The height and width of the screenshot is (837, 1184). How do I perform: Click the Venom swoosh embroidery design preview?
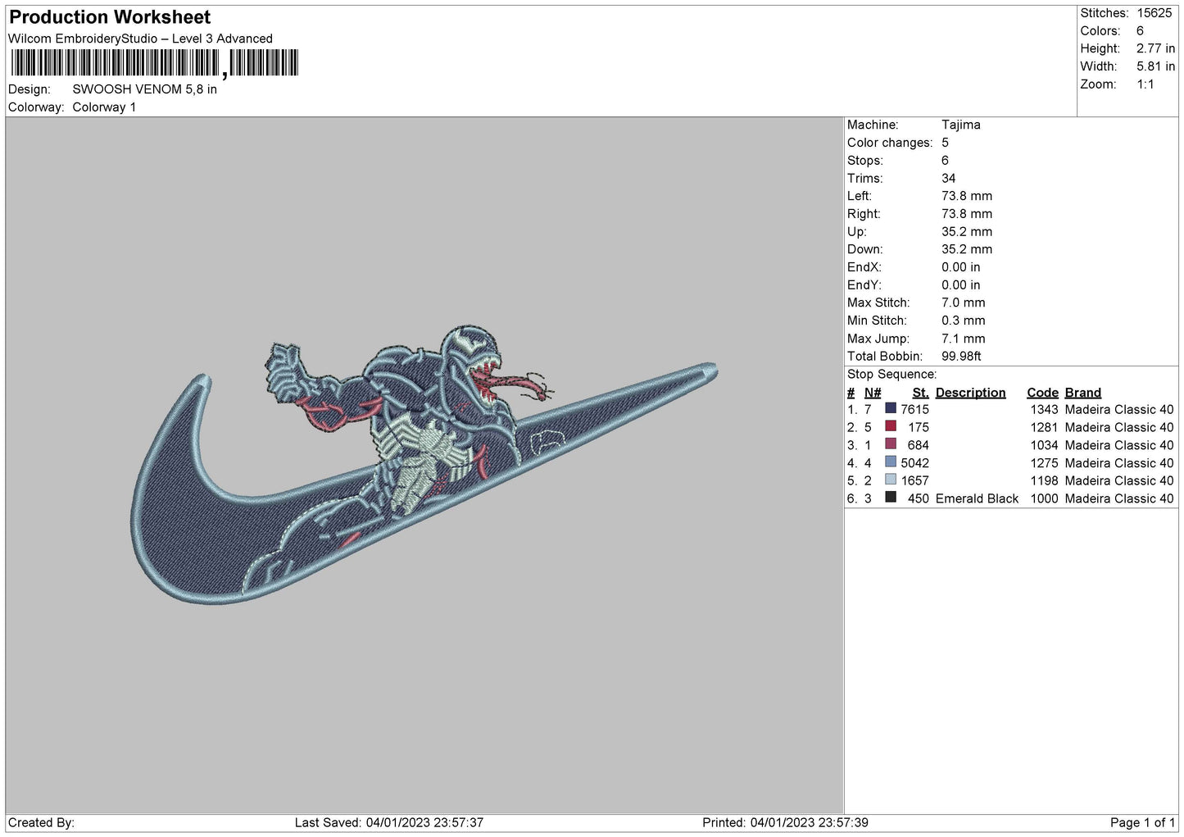(424, 463)
